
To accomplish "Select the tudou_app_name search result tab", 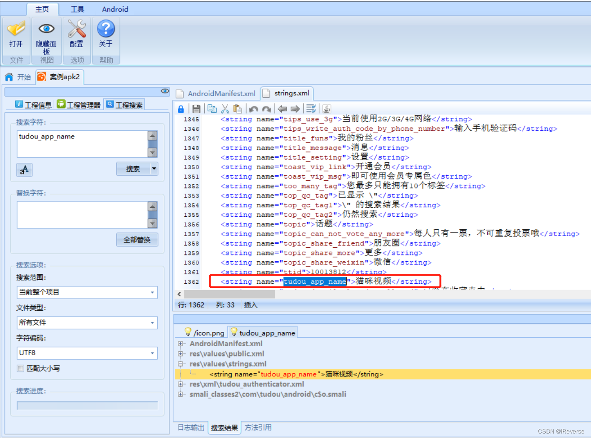I will point(262,333).
